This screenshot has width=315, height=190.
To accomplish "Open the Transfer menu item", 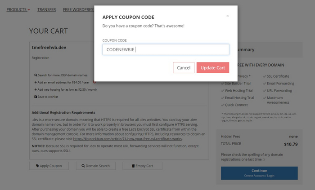I will [x=47, y=9].
